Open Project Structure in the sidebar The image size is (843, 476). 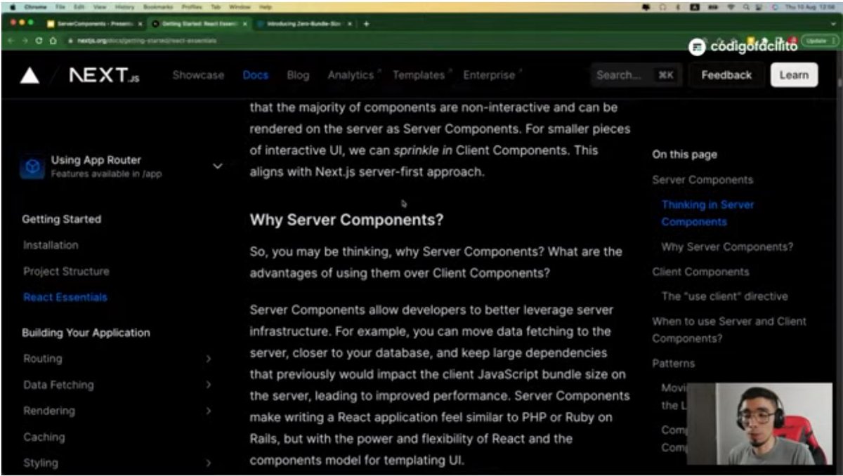click(x=66, y=271)
